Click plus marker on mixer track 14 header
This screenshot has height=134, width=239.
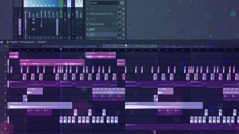tap(77, 6)
